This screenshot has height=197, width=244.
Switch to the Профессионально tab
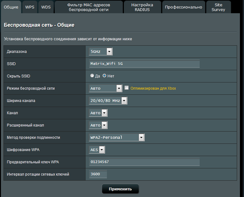coord(183,7)
